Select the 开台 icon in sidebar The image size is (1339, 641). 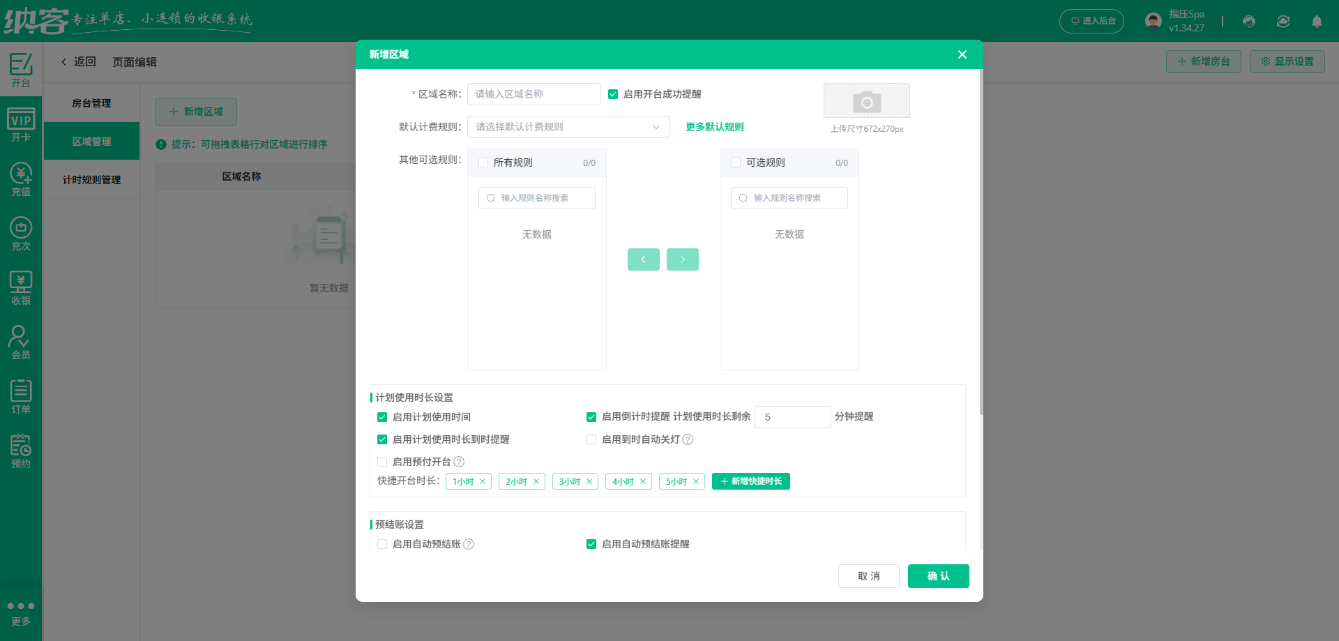[x=20, y=70]
